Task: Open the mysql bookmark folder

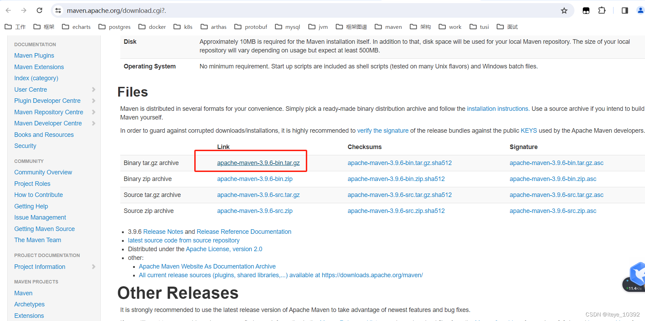Action: click(x=287, y=27)
